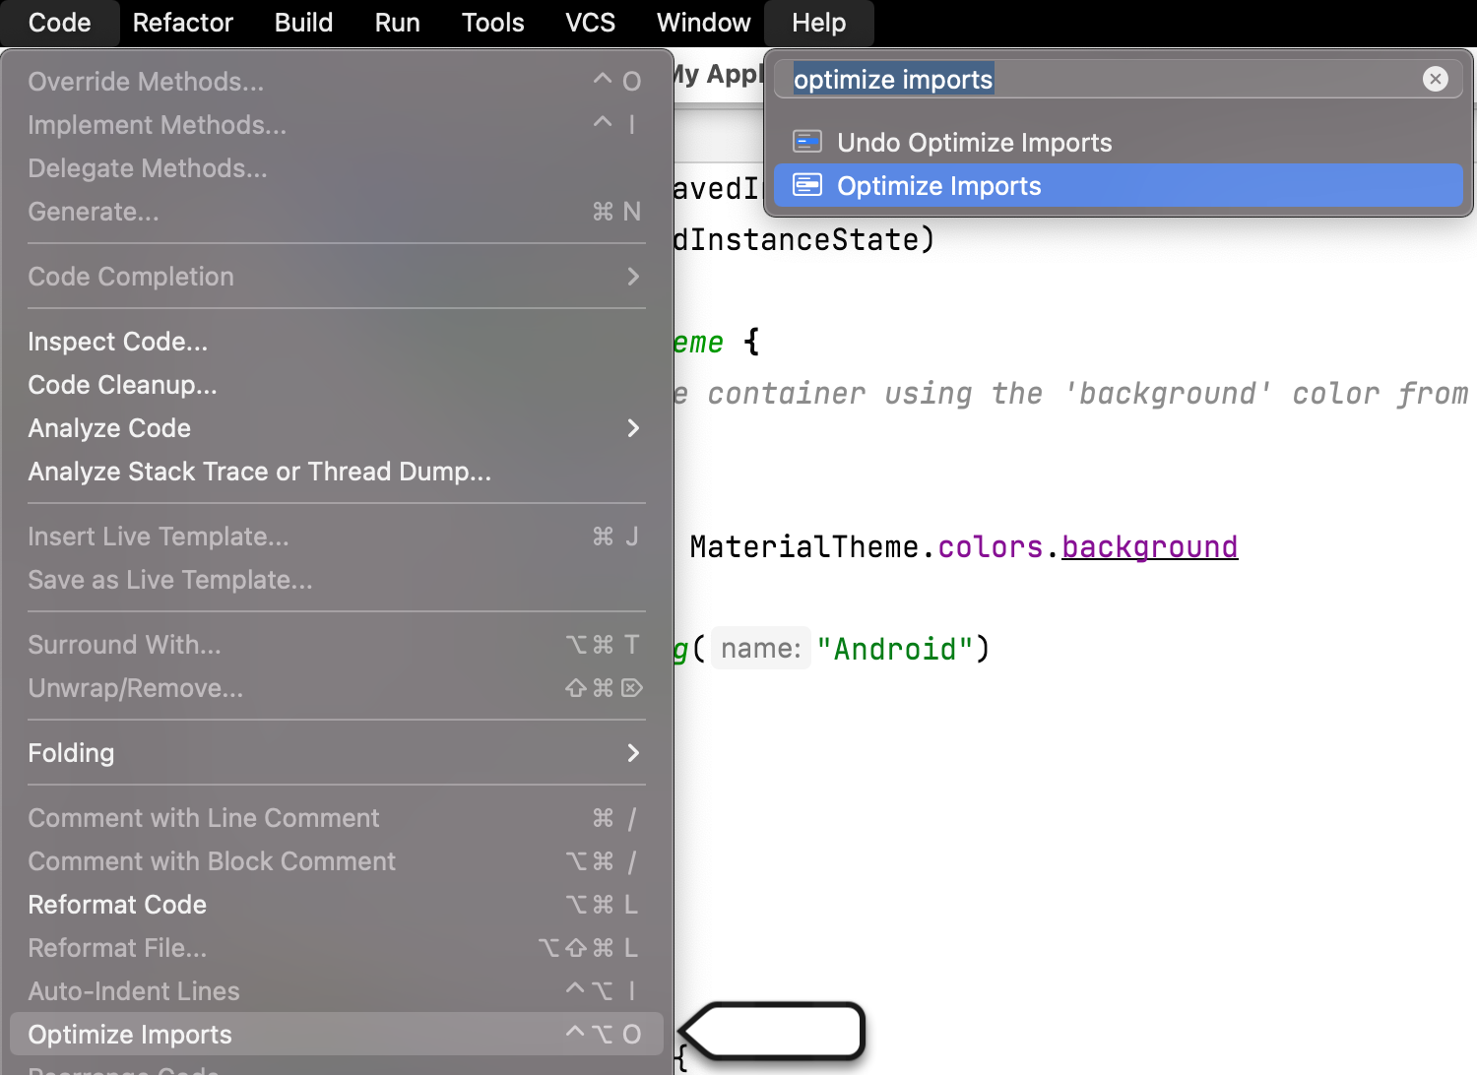Open the Window menu
Viewport: 1477px width, 1075px height.
(x=703, y=23)
